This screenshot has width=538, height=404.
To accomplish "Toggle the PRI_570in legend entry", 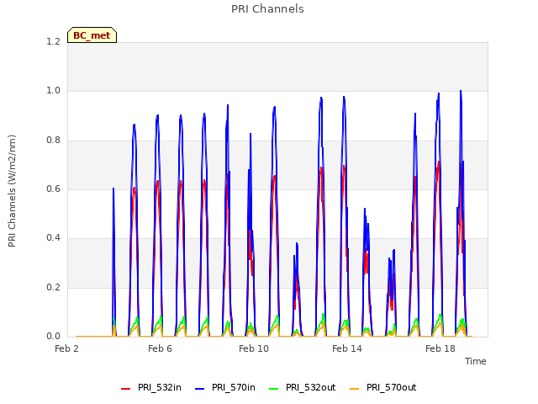I will [x=225, y=388].
